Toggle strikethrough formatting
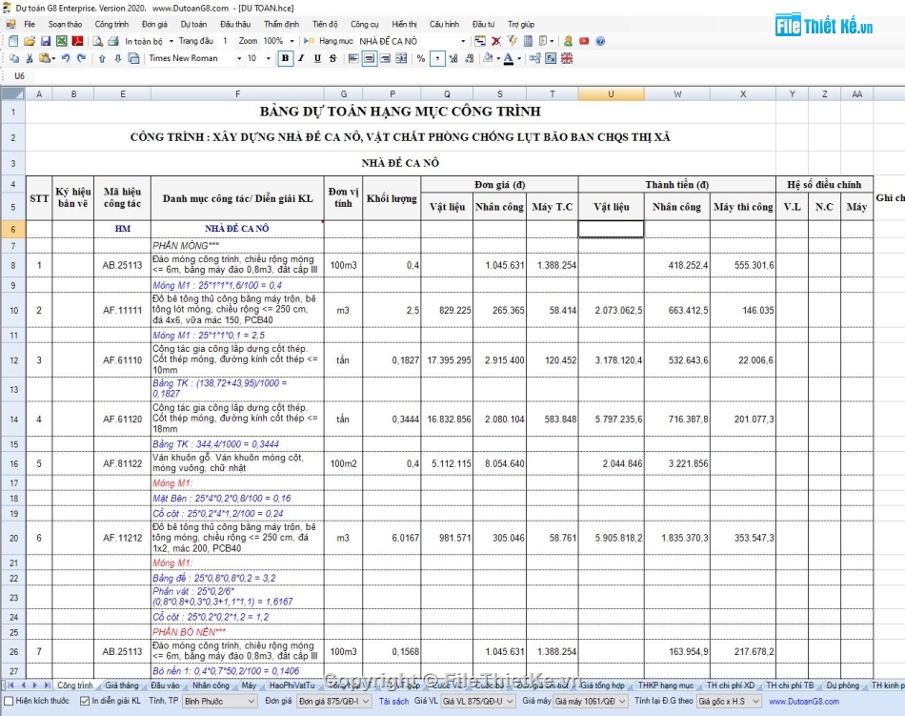Viewport: 905px width, 716px height. click(x=332, y=58)
